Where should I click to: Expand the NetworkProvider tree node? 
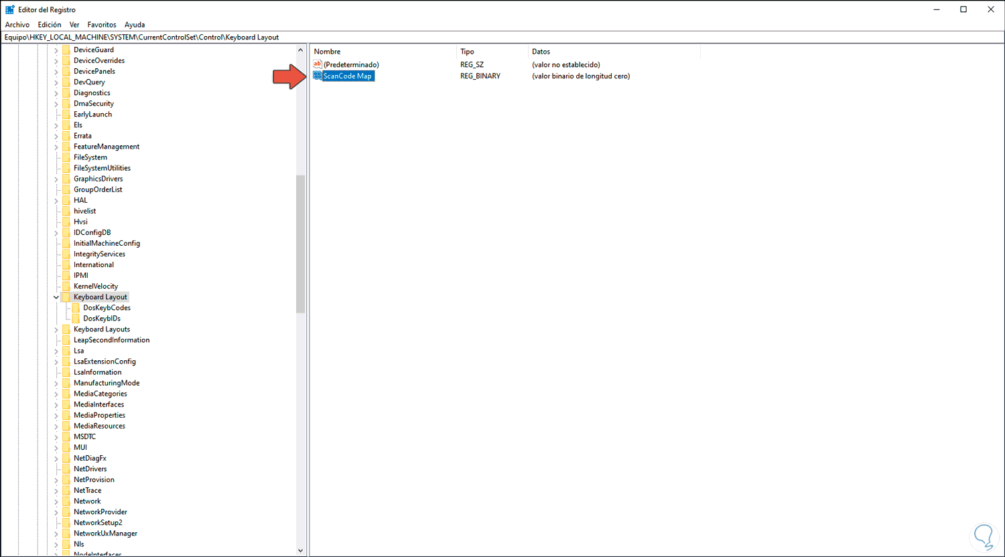pyautogui.click(x=56, y=511)
